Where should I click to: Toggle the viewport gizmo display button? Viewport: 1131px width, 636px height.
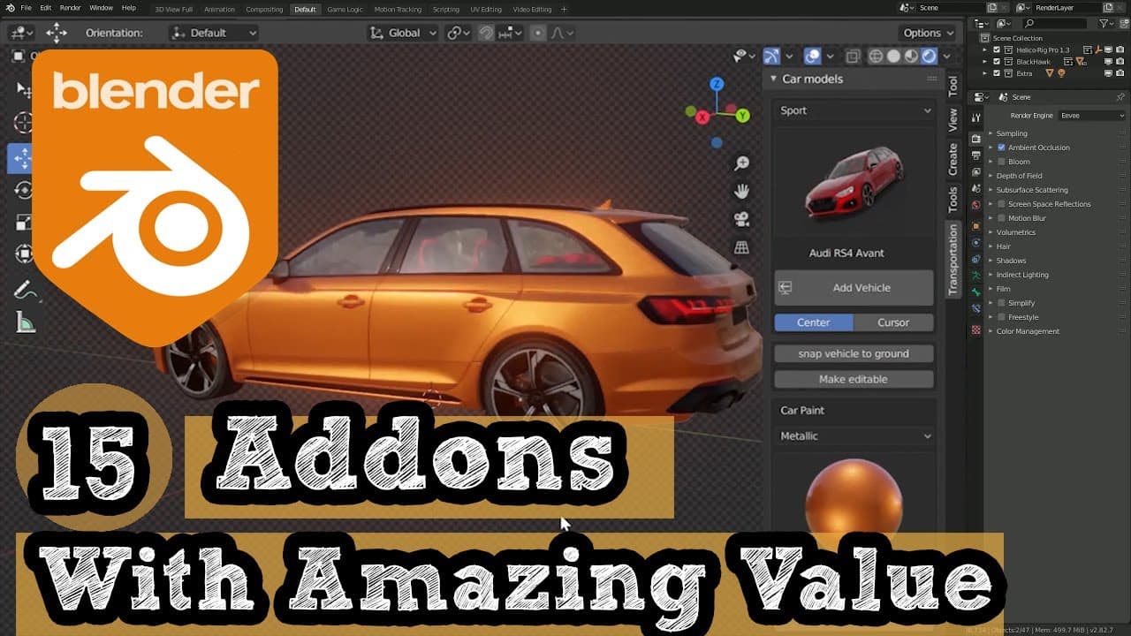coord(771,57)
